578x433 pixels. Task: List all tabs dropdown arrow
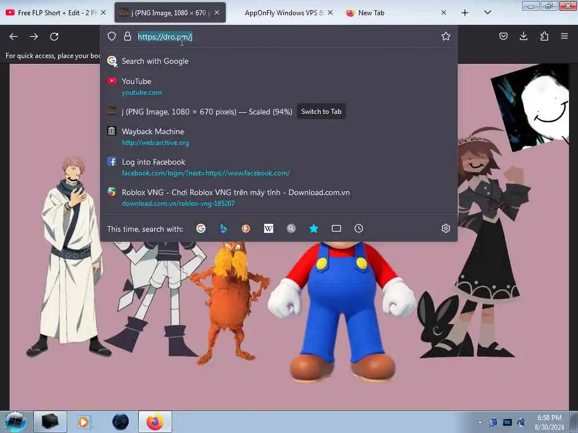(x=487, y=12)
